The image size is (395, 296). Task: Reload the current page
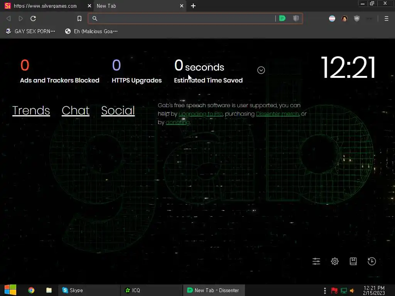point(33,18)
